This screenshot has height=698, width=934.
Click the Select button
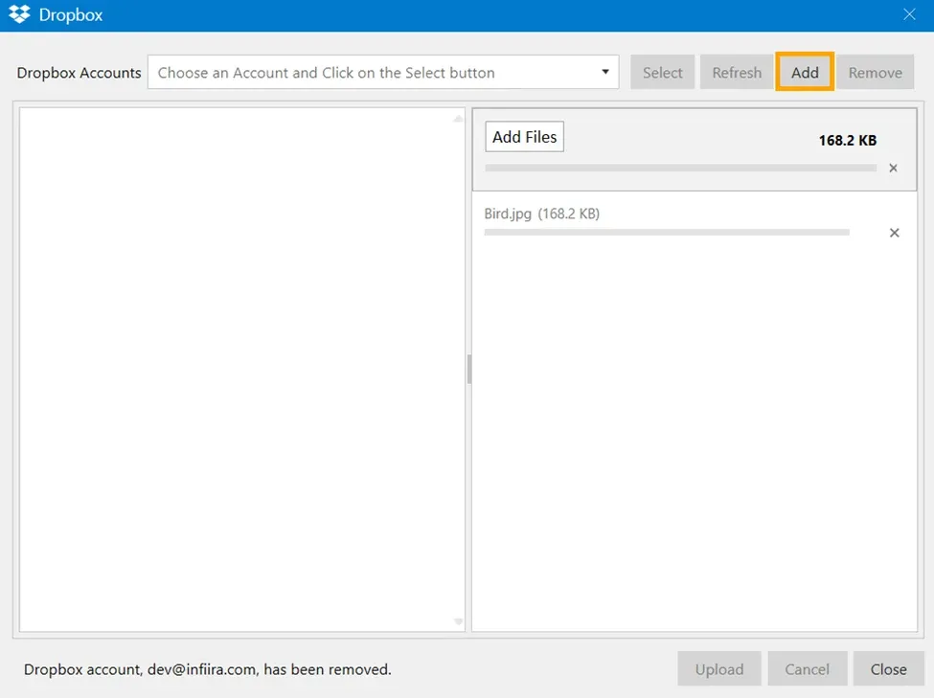(662, 72)
